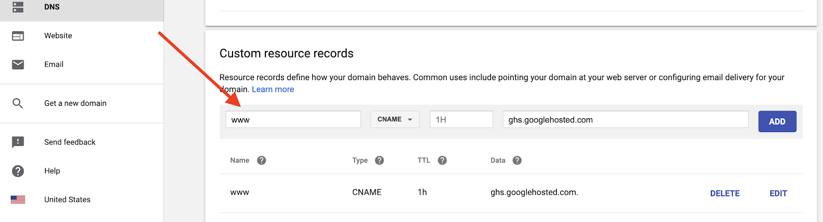Click the Email envelope icon

click(18, 64)
